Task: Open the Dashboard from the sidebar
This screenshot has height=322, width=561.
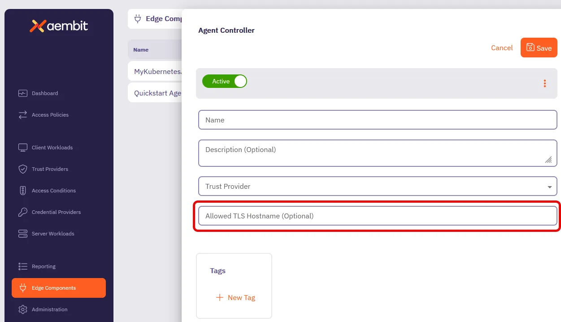Action: (x=44, y=93)
